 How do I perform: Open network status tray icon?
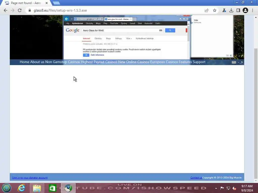(228, 188)
